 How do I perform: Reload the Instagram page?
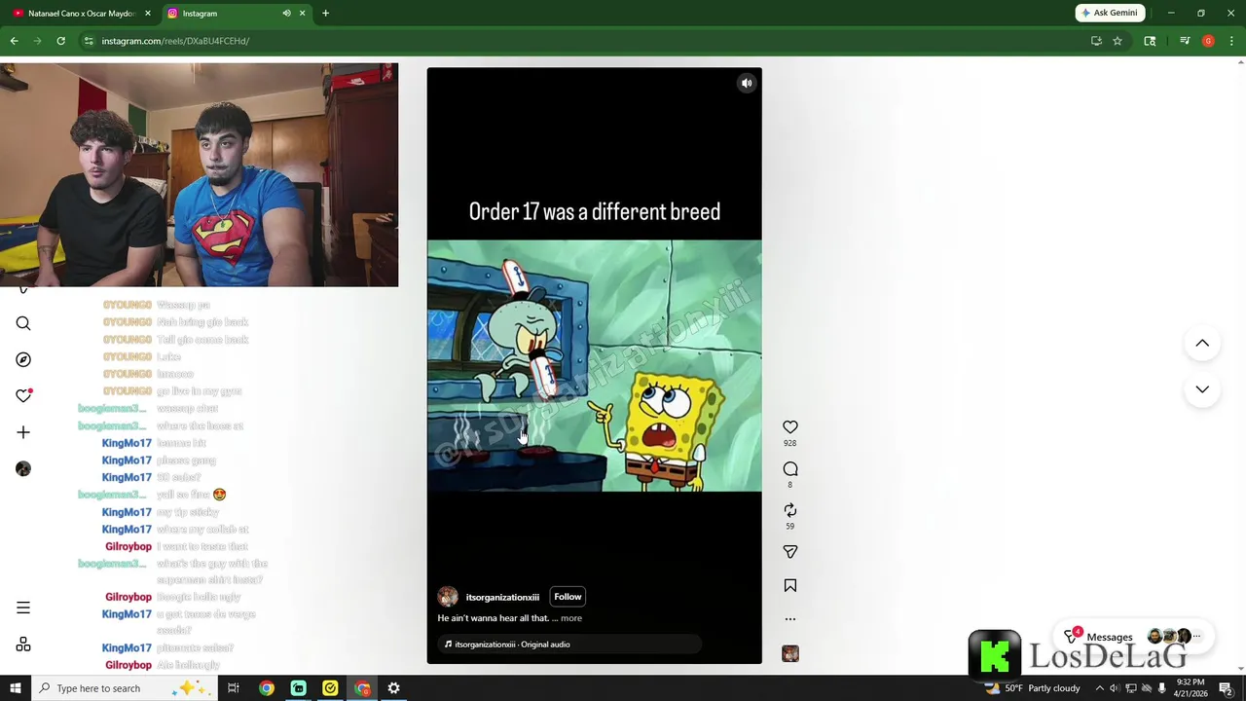(60, 41)
